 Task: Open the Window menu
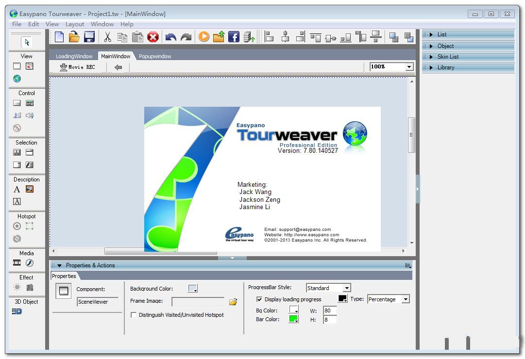pyautogui.click(x=102, y=24)
